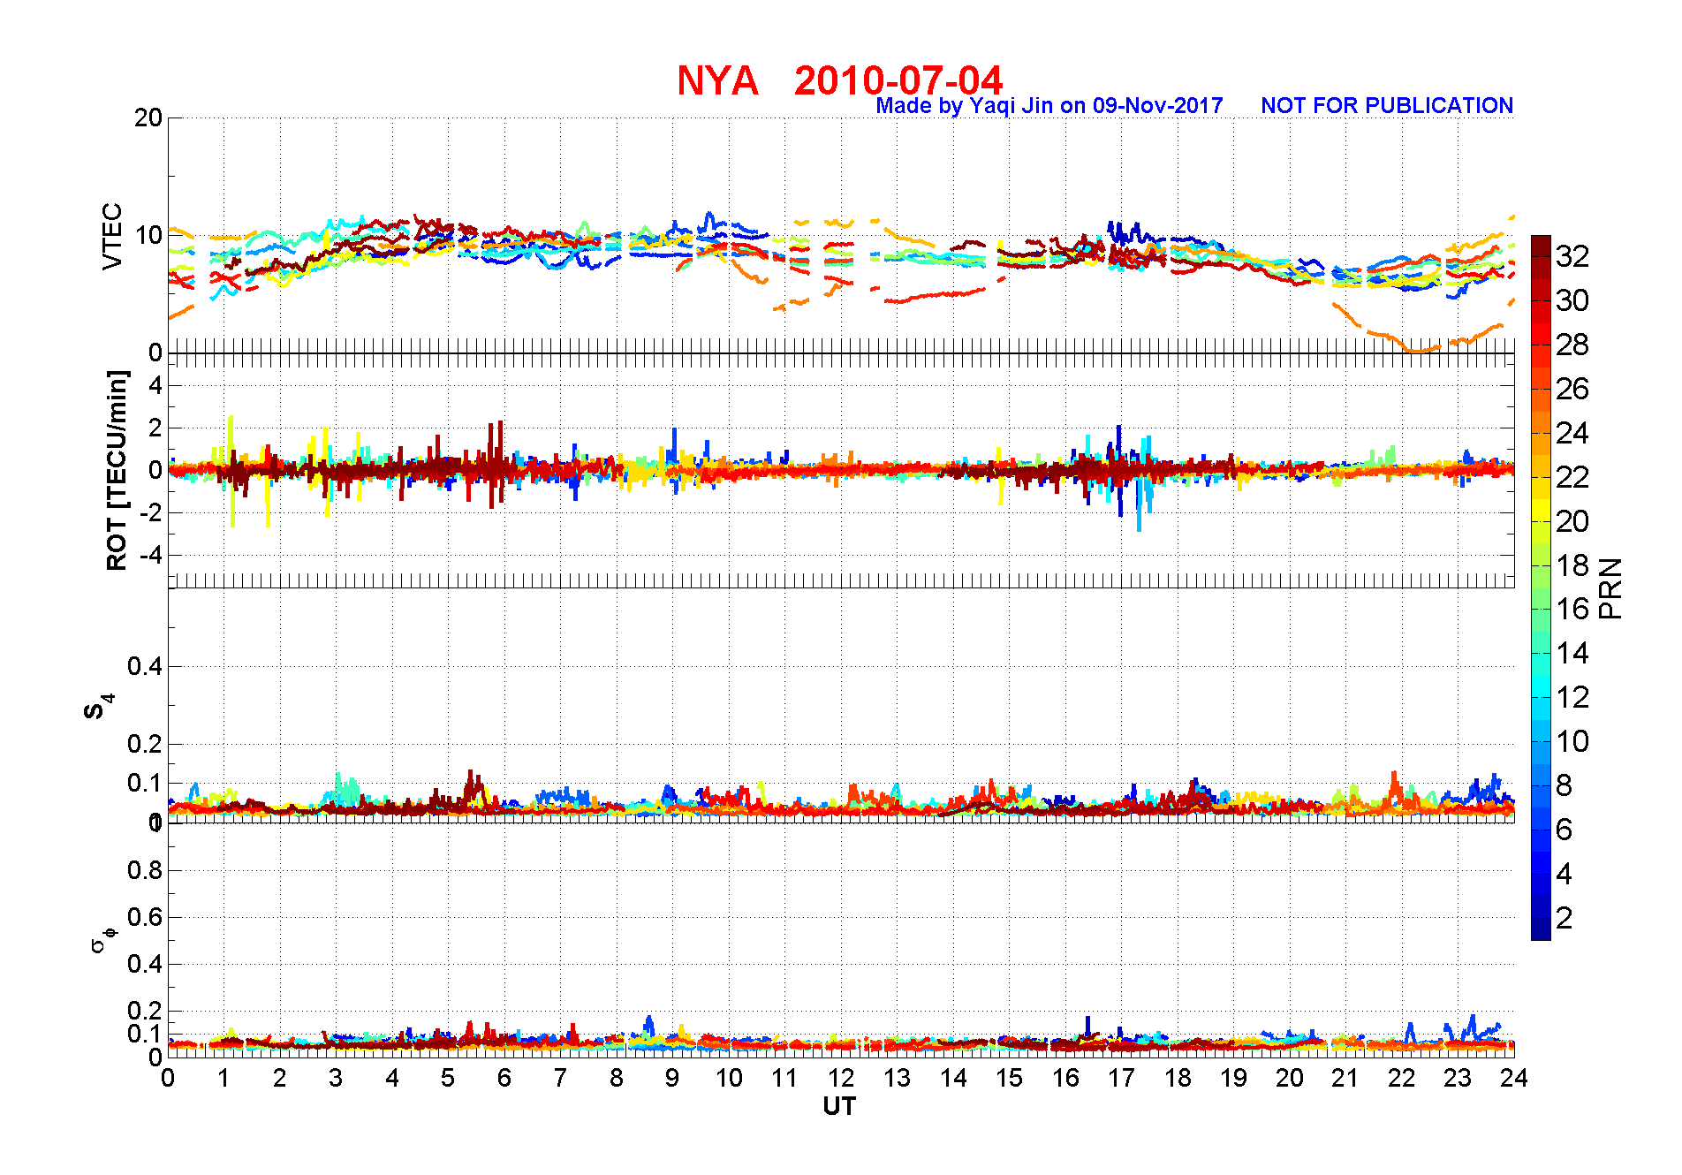
Task: Click the VTEC y-axis tick label 20
Action: pyautogui.click(x=148, y=117)
